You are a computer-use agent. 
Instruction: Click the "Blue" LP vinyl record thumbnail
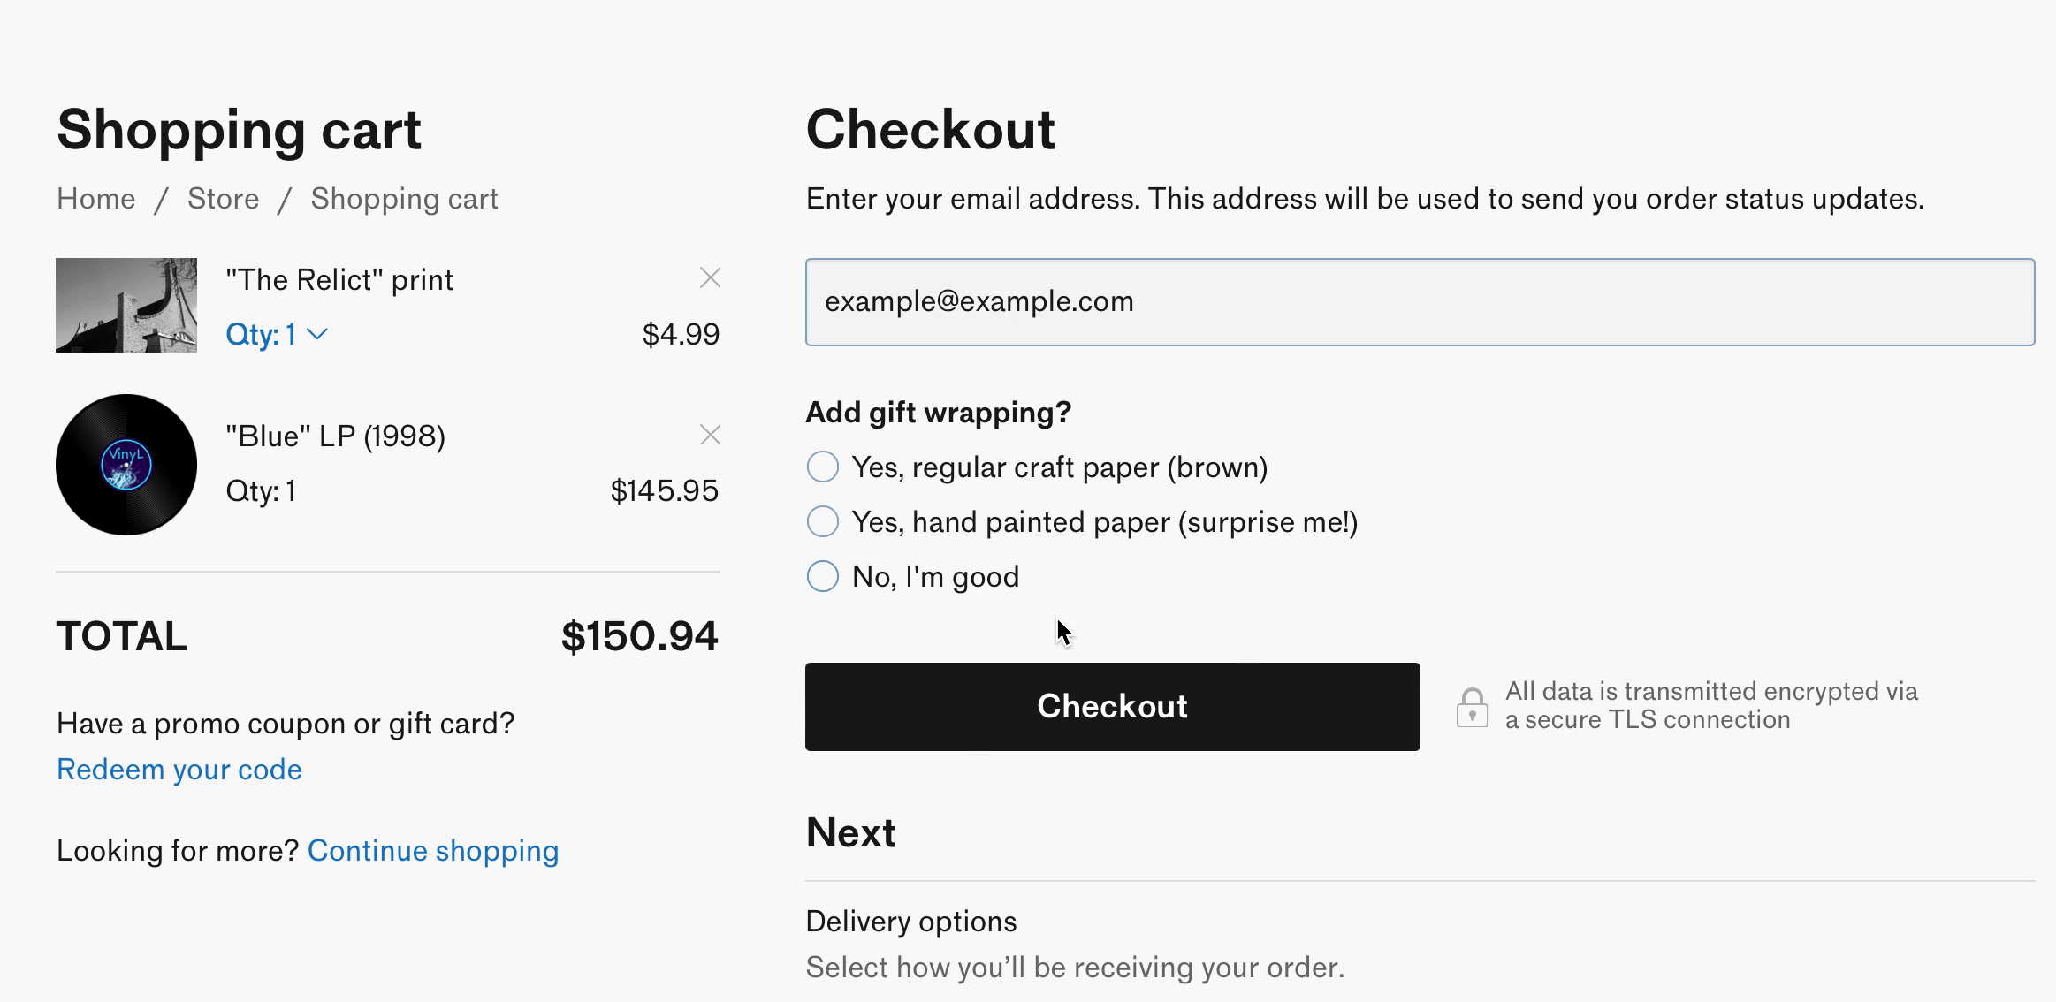pos(126,465)
